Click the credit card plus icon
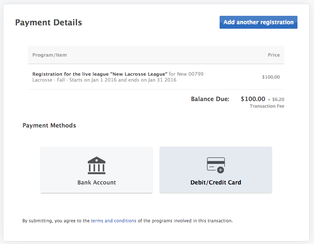The image size is (314, 244). coord(216,165)
